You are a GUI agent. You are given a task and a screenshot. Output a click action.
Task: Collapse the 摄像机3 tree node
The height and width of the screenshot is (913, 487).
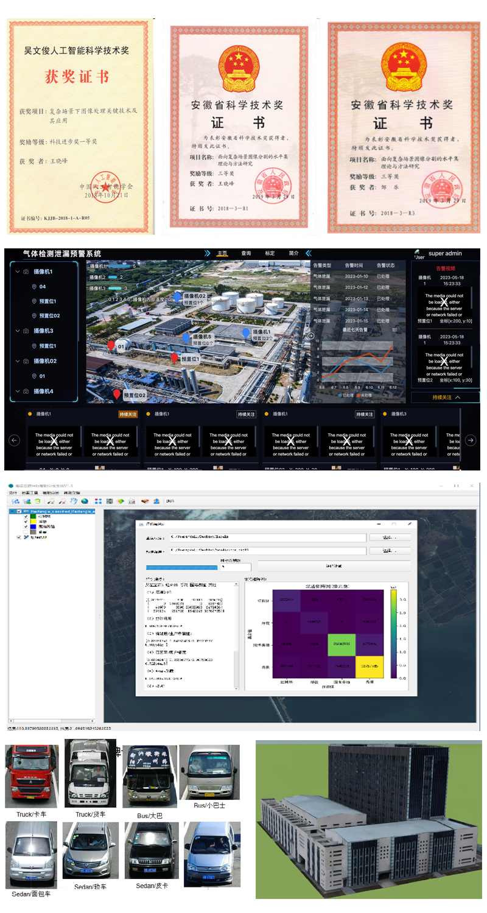click(x=17, y=331)
